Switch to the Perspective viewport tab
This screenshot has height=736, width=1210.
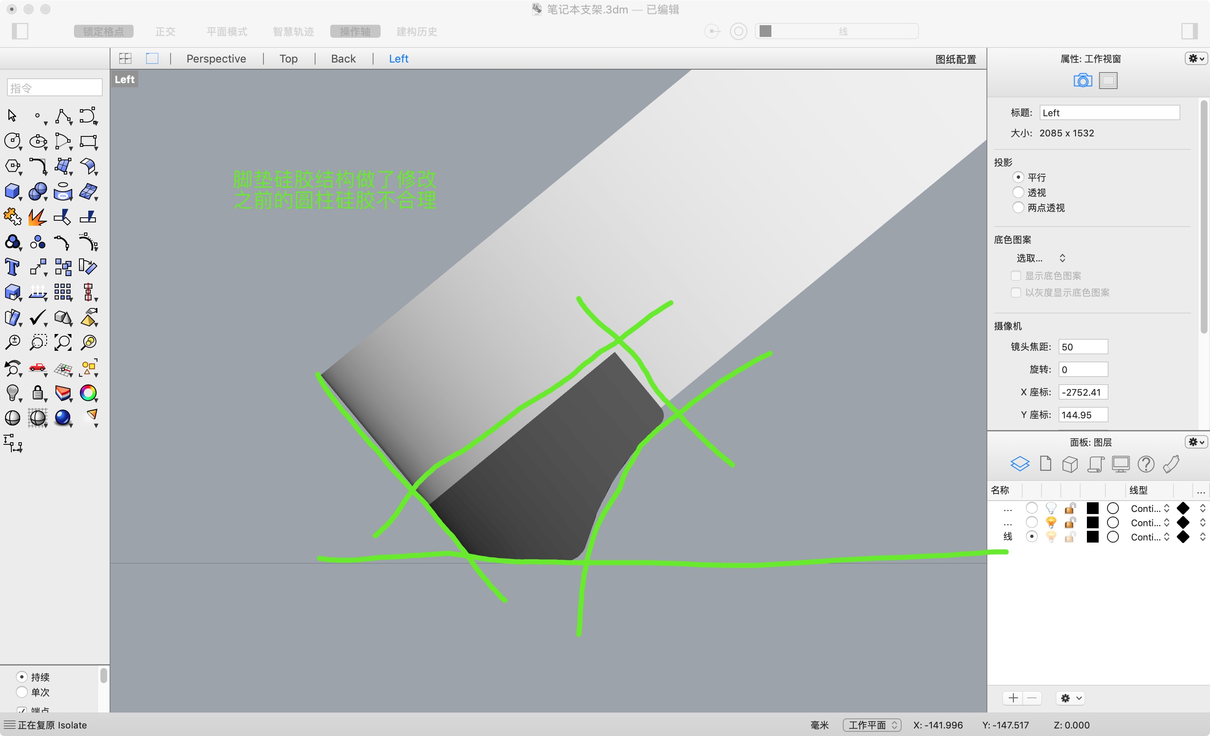point(216,58)
